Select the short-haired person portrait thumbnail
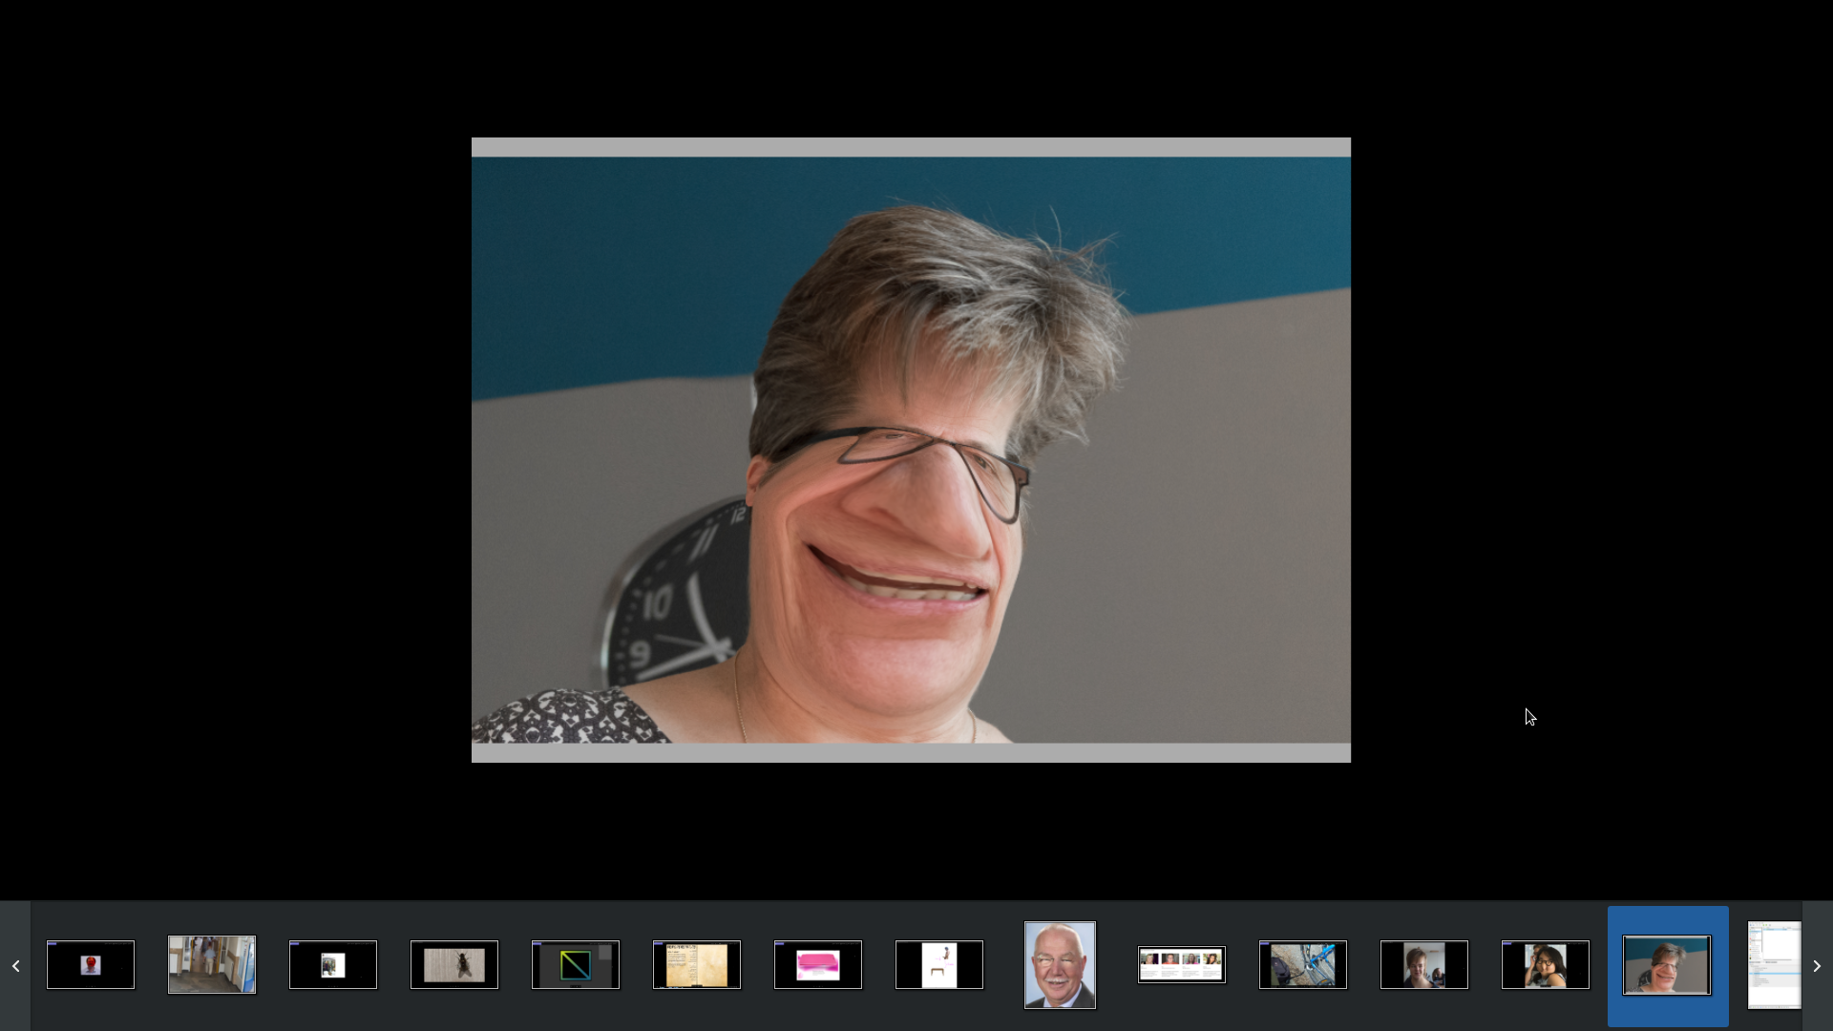The height and width of the screenshot is (1031, 1833). click(x=1424, y=965)
